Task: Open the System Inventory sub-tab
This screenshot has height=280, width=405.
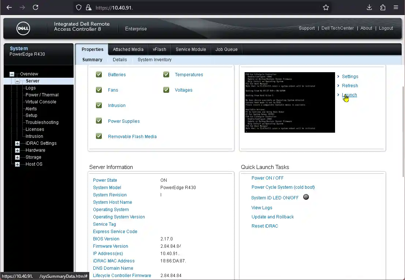Action: click(155, 60)
